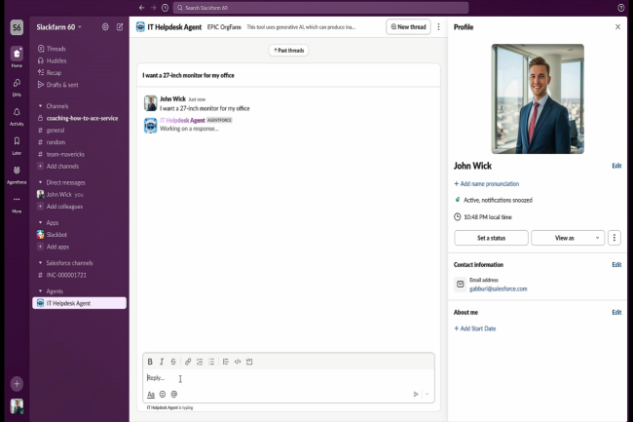Open the gabburi@salesforce.com email link
Viewport: 633px width, 422px height.
pos(498,288)
